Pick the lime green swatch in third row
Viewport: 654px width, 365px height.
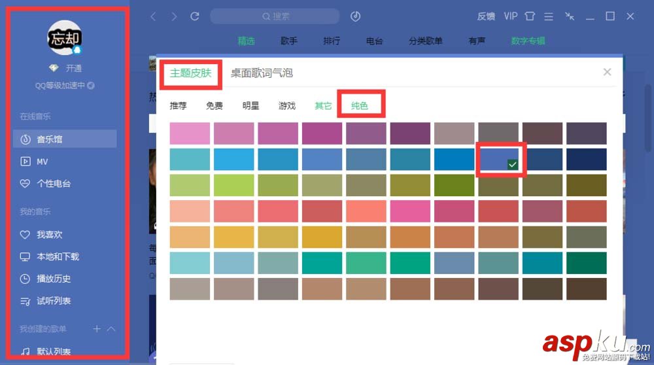pos(234,185)
